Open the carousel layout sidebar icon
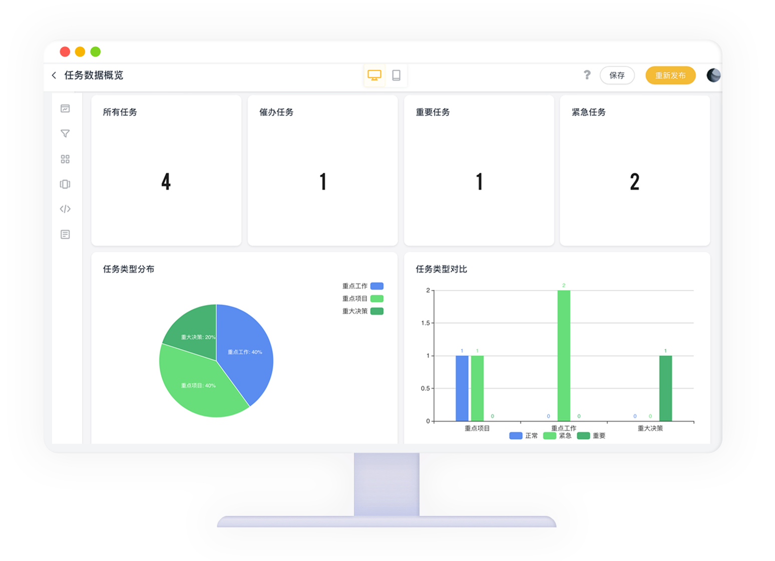 tap(65, 184)
